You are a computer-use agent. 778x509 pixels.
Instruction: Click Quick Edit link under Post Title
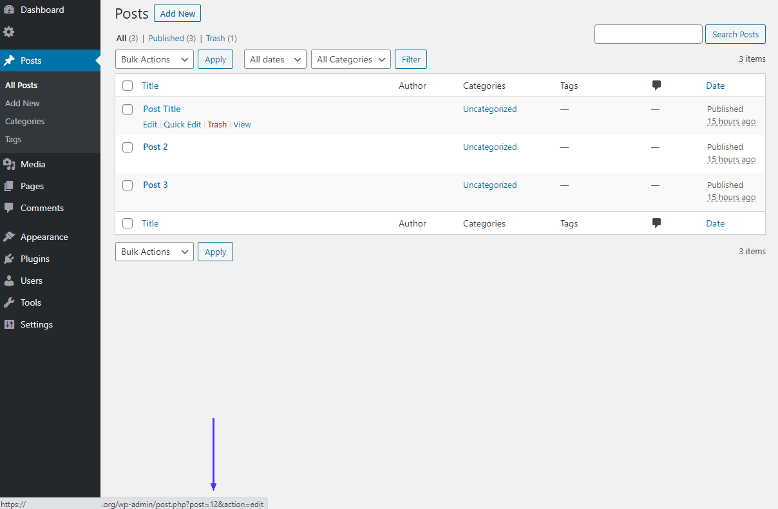point(182,125)
